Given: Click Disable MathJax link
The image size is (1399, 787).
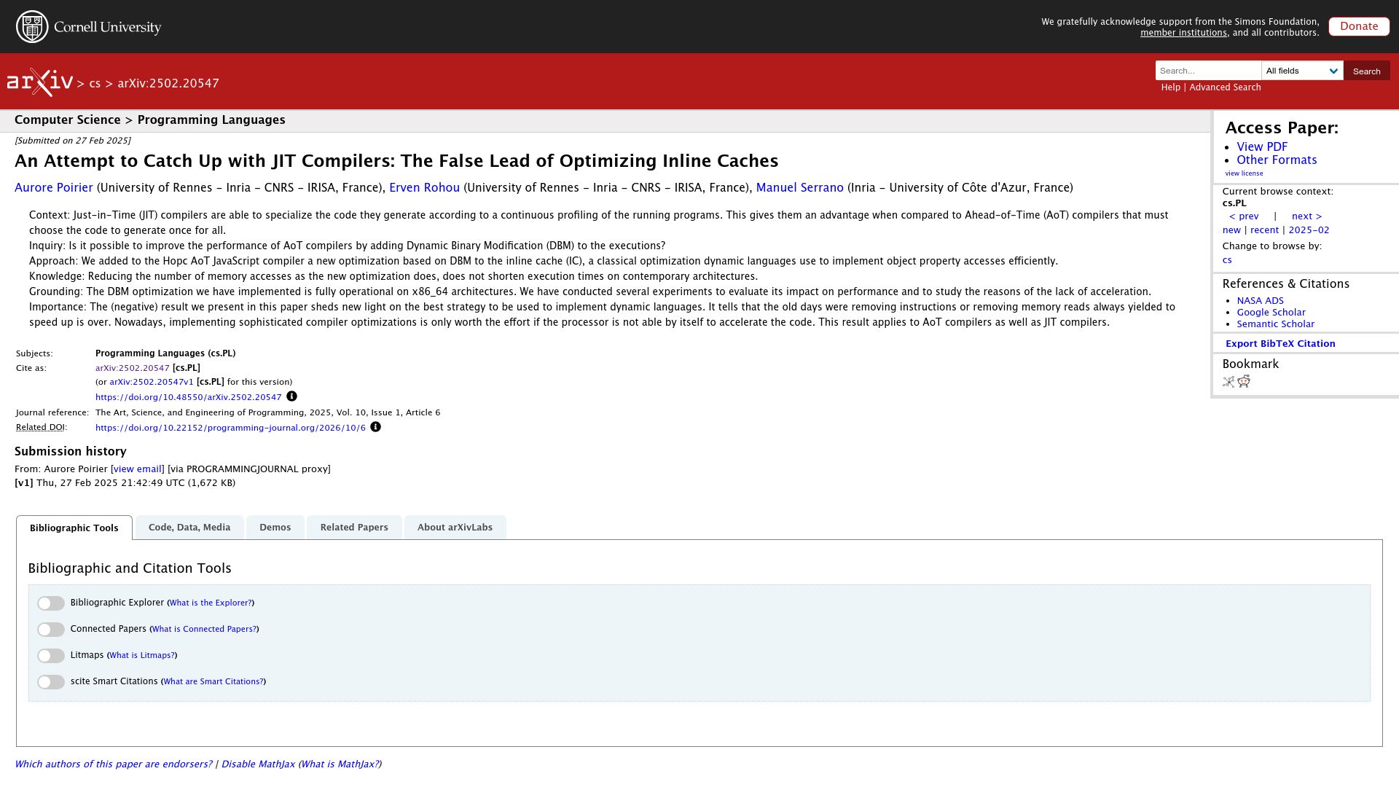Looking at the screenshot, I should pos(258,764).
